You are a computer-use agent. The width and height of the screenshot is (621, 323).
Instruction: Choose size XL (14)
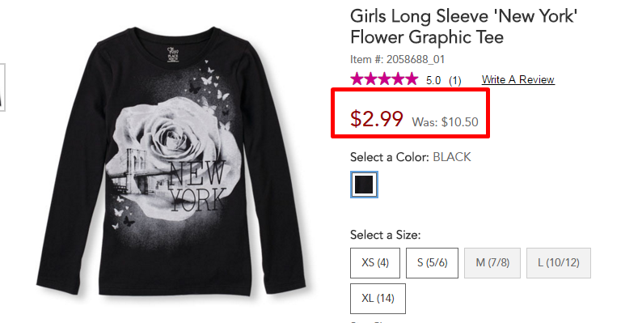[378, 299]
